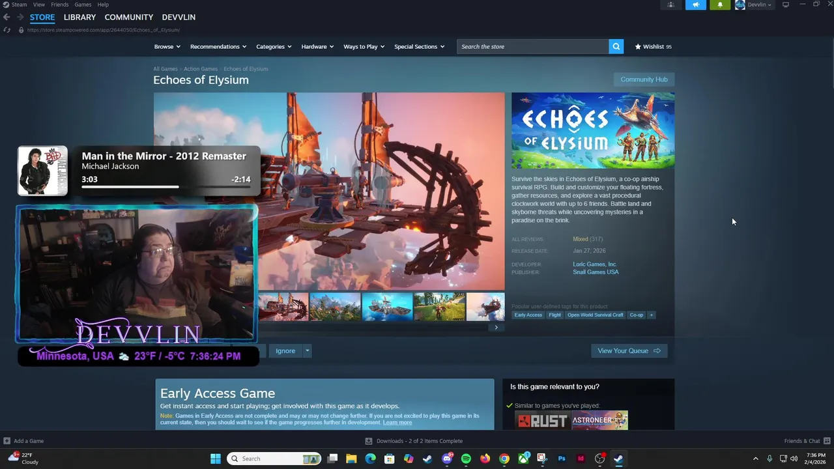Image resolution: width=834 pixels, height=469 pixels.
Task: Click View Your Queue button
Action: tap(629, 351)
